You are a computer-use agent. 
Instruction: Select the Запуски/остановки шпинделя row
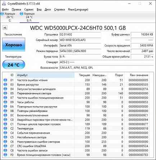click(76, 89)
